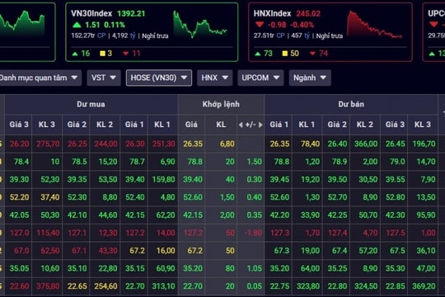
Task: Open the UPCOM dropdown
Action: [x=260, y=78]
